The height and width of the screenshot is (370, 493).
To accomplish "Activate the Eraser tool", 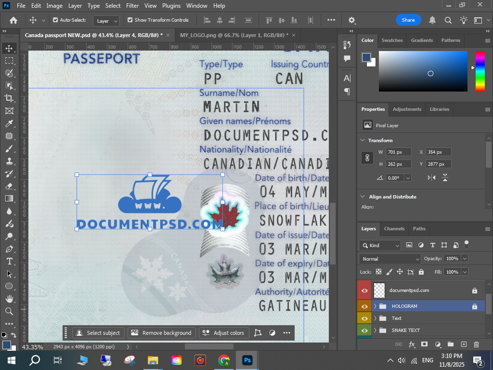I will pyautogui.click(x=9, y=186).
